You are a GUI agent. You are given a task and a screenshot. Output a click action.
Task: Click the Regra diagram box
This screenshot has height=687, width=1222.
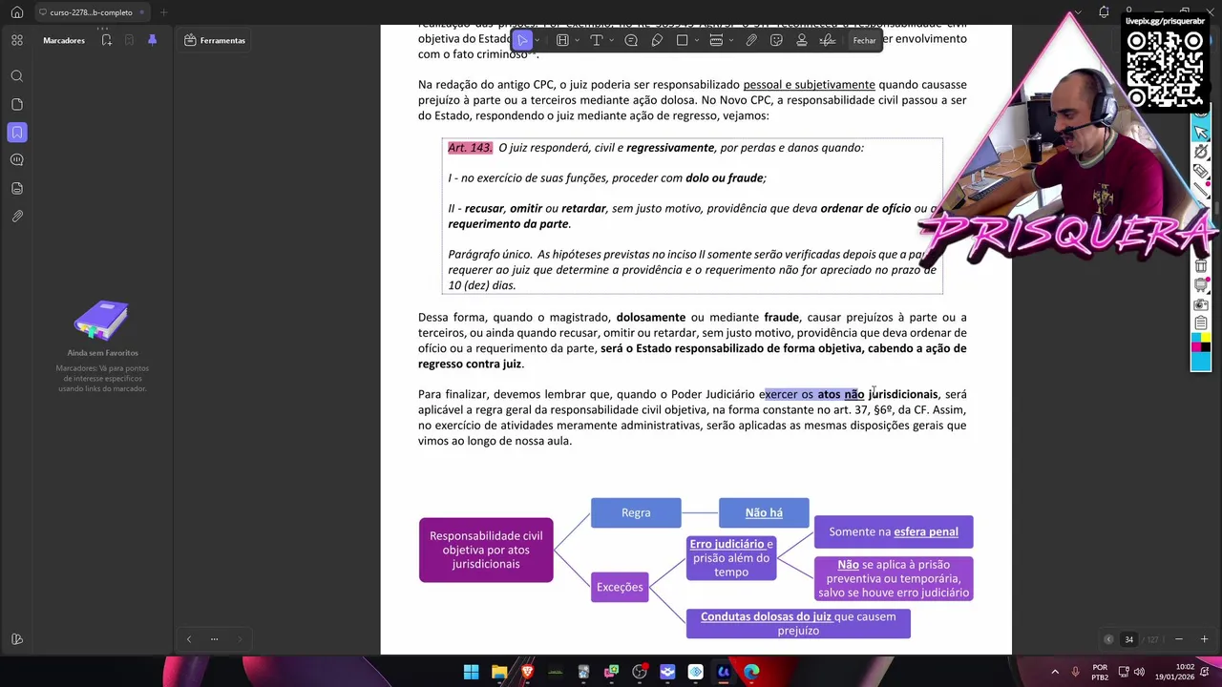(636, 512)
